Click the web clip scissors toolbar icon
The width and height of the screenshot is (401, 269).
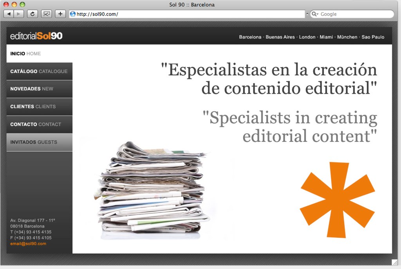tap(47, 14)
